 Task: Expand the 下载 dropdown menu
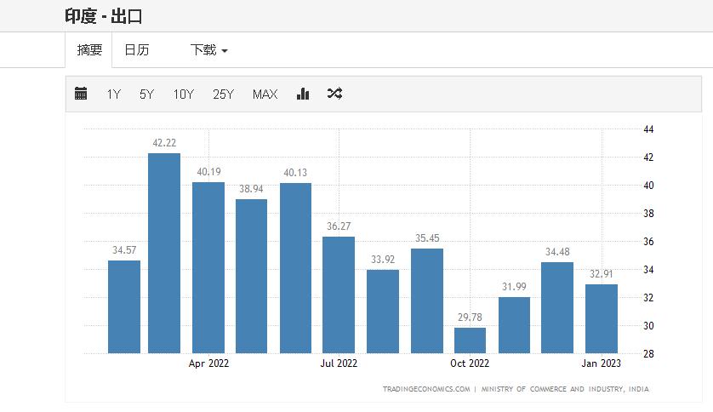click(x=208, y=50)
